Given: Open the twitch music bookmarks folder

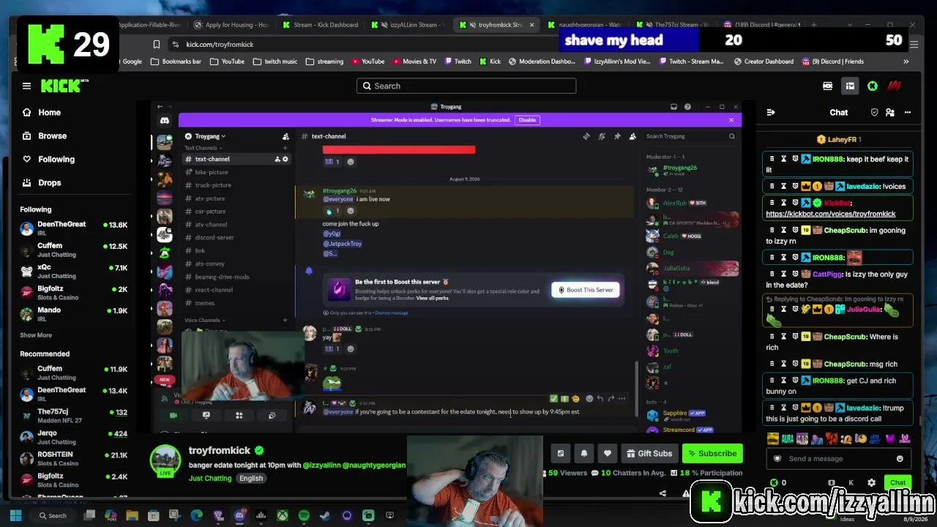Looking at the screenshot, I should (x=275, y=61).
